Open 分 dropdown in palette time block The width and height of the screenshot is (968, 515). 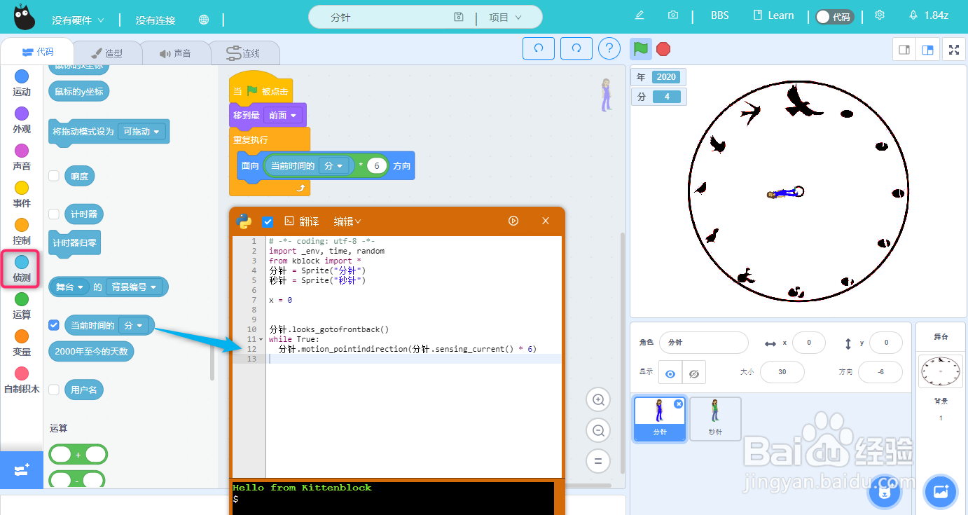coord(134,325)
